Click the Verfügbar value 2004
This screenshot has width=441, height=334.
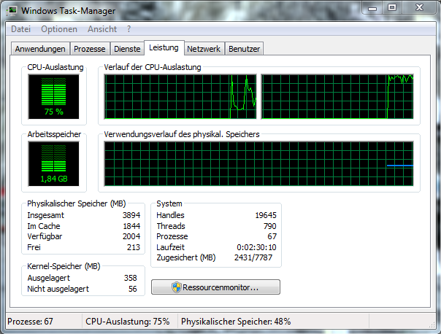click(131, 236)
